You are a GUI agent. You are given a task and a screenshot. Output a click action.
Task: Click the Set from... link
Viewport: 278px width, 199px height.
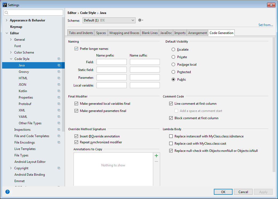(x=265, y=25)
